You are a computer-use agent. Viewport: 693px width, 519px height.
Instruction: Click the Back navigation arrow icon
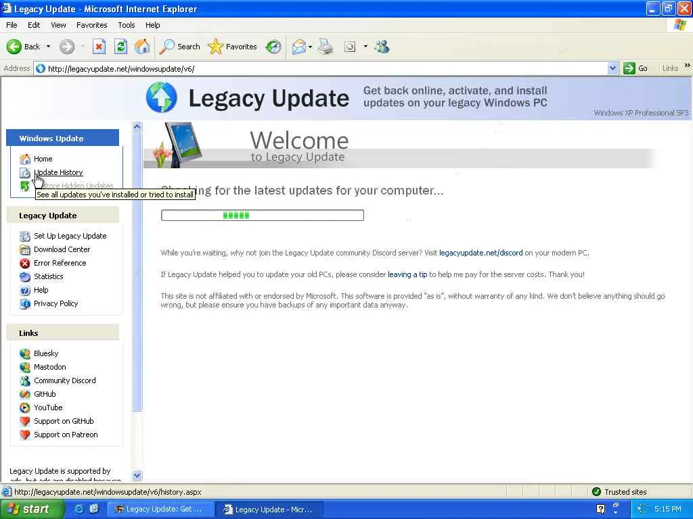coord(14,47)
